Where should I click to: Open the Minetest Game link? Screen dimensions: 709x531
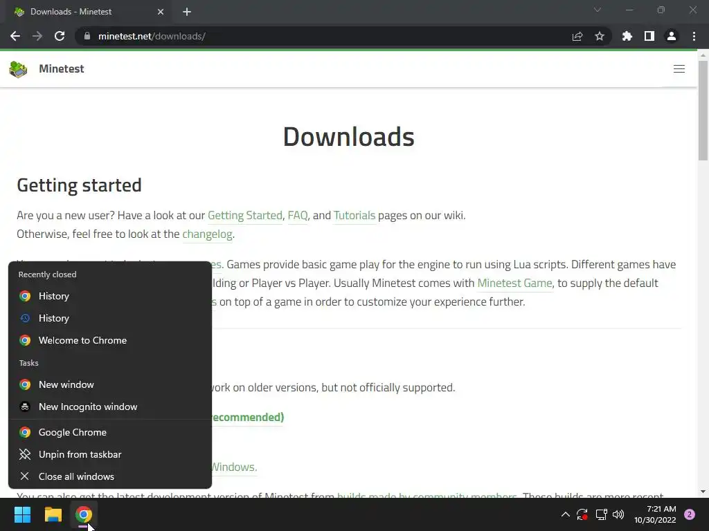(514, 283)
